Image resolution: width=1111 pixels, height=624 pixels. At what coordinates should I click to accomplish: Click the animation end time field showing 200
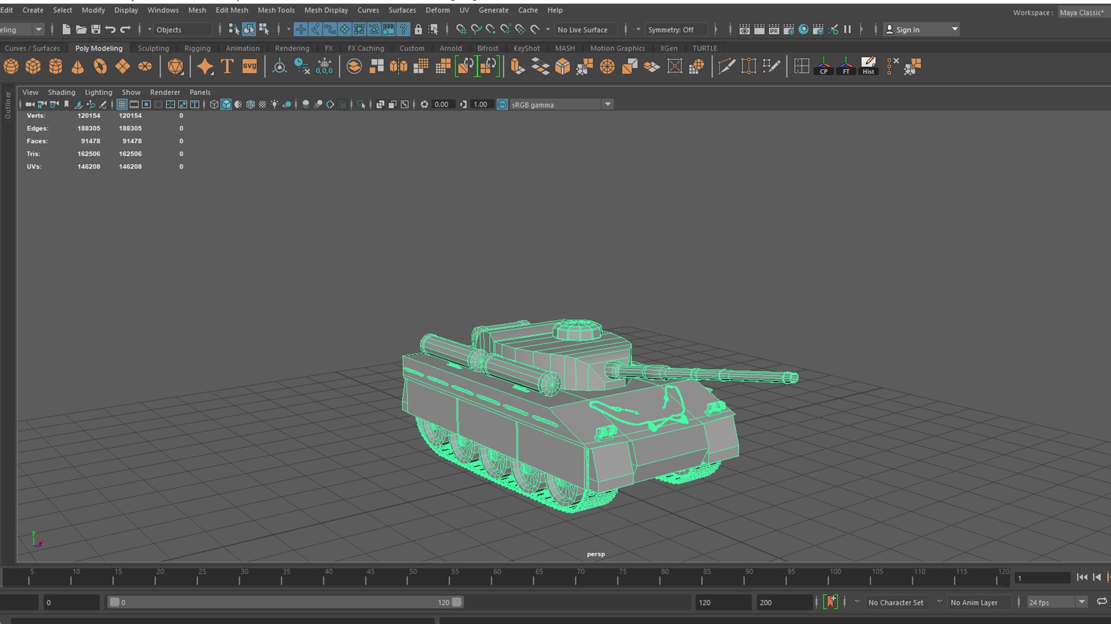coord(785,602)
